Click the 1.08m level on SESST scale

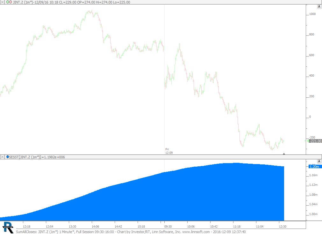pos(313,195)
